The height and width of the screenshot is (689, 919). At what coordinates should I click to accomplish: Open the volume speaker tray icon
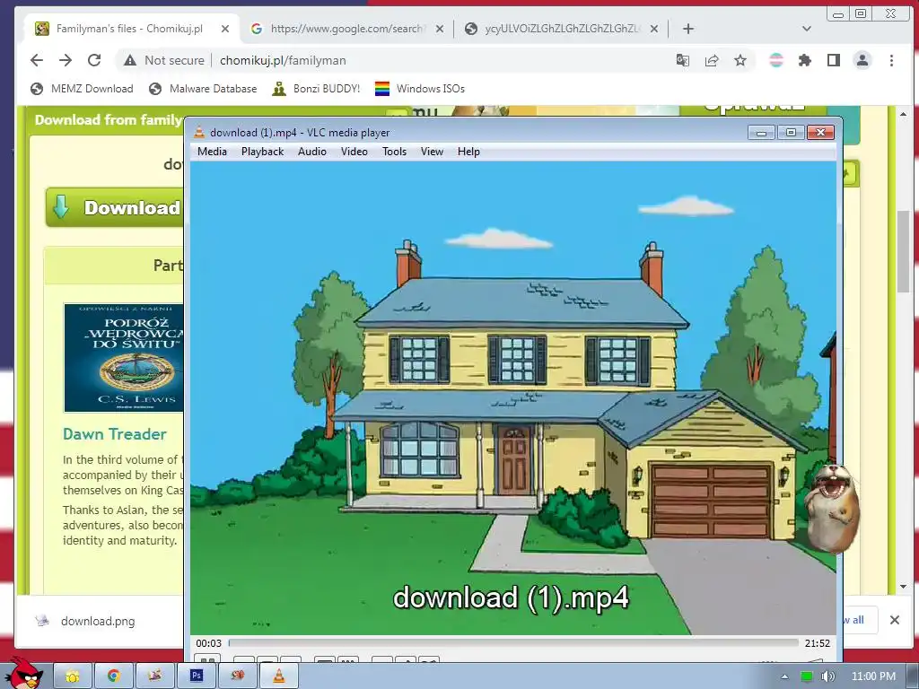827,676
